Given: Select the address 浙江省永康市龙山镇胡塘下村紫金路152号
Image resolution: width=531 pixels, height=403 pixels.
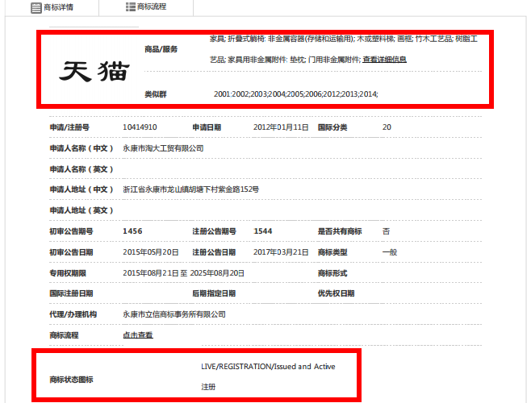Looking at the screenshot, I should pos(191,189).
